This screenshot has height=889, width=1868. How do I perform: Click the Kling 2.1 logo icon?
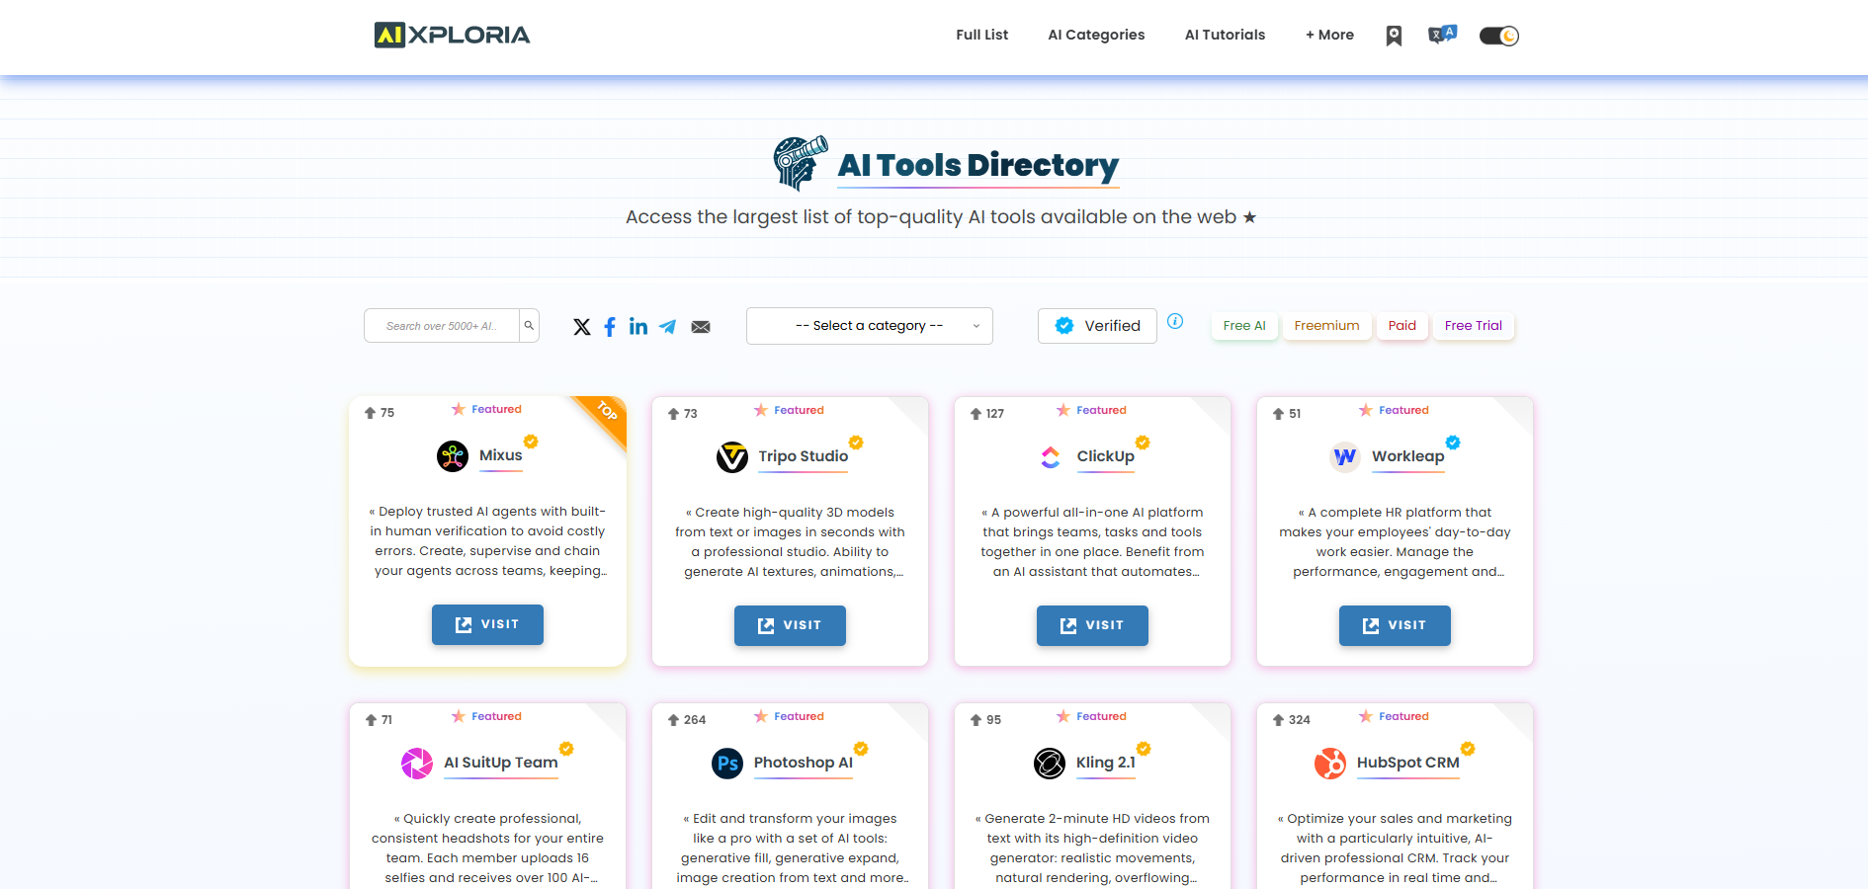coord(1050,764)
